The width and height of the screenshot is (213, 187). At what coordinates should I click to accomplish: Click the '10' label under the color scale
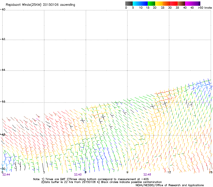[x=141, y=8]
